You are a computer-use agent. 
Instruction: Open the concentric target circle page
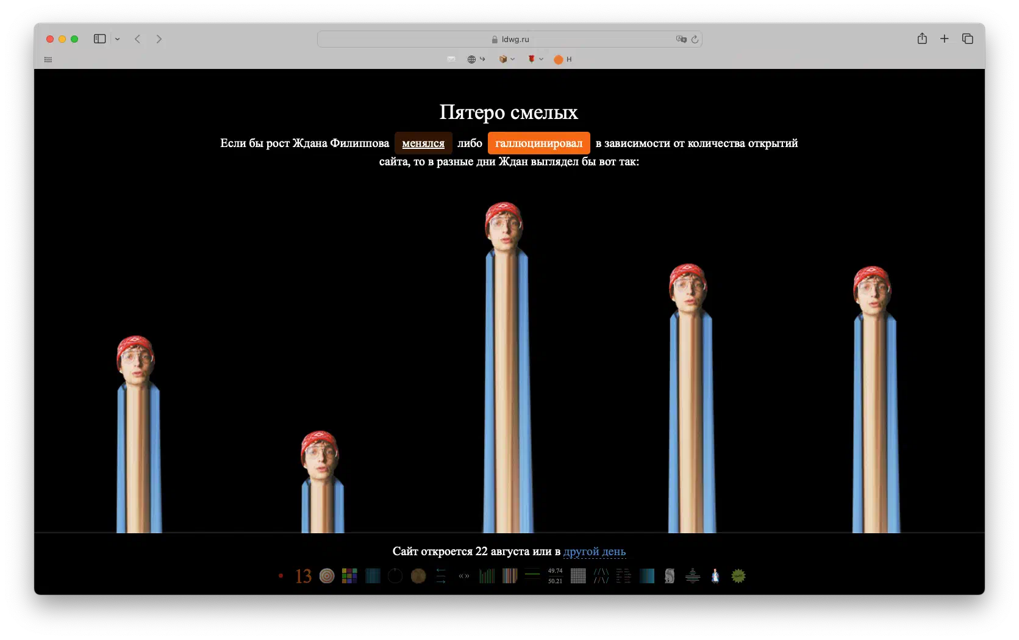[327, 576]
